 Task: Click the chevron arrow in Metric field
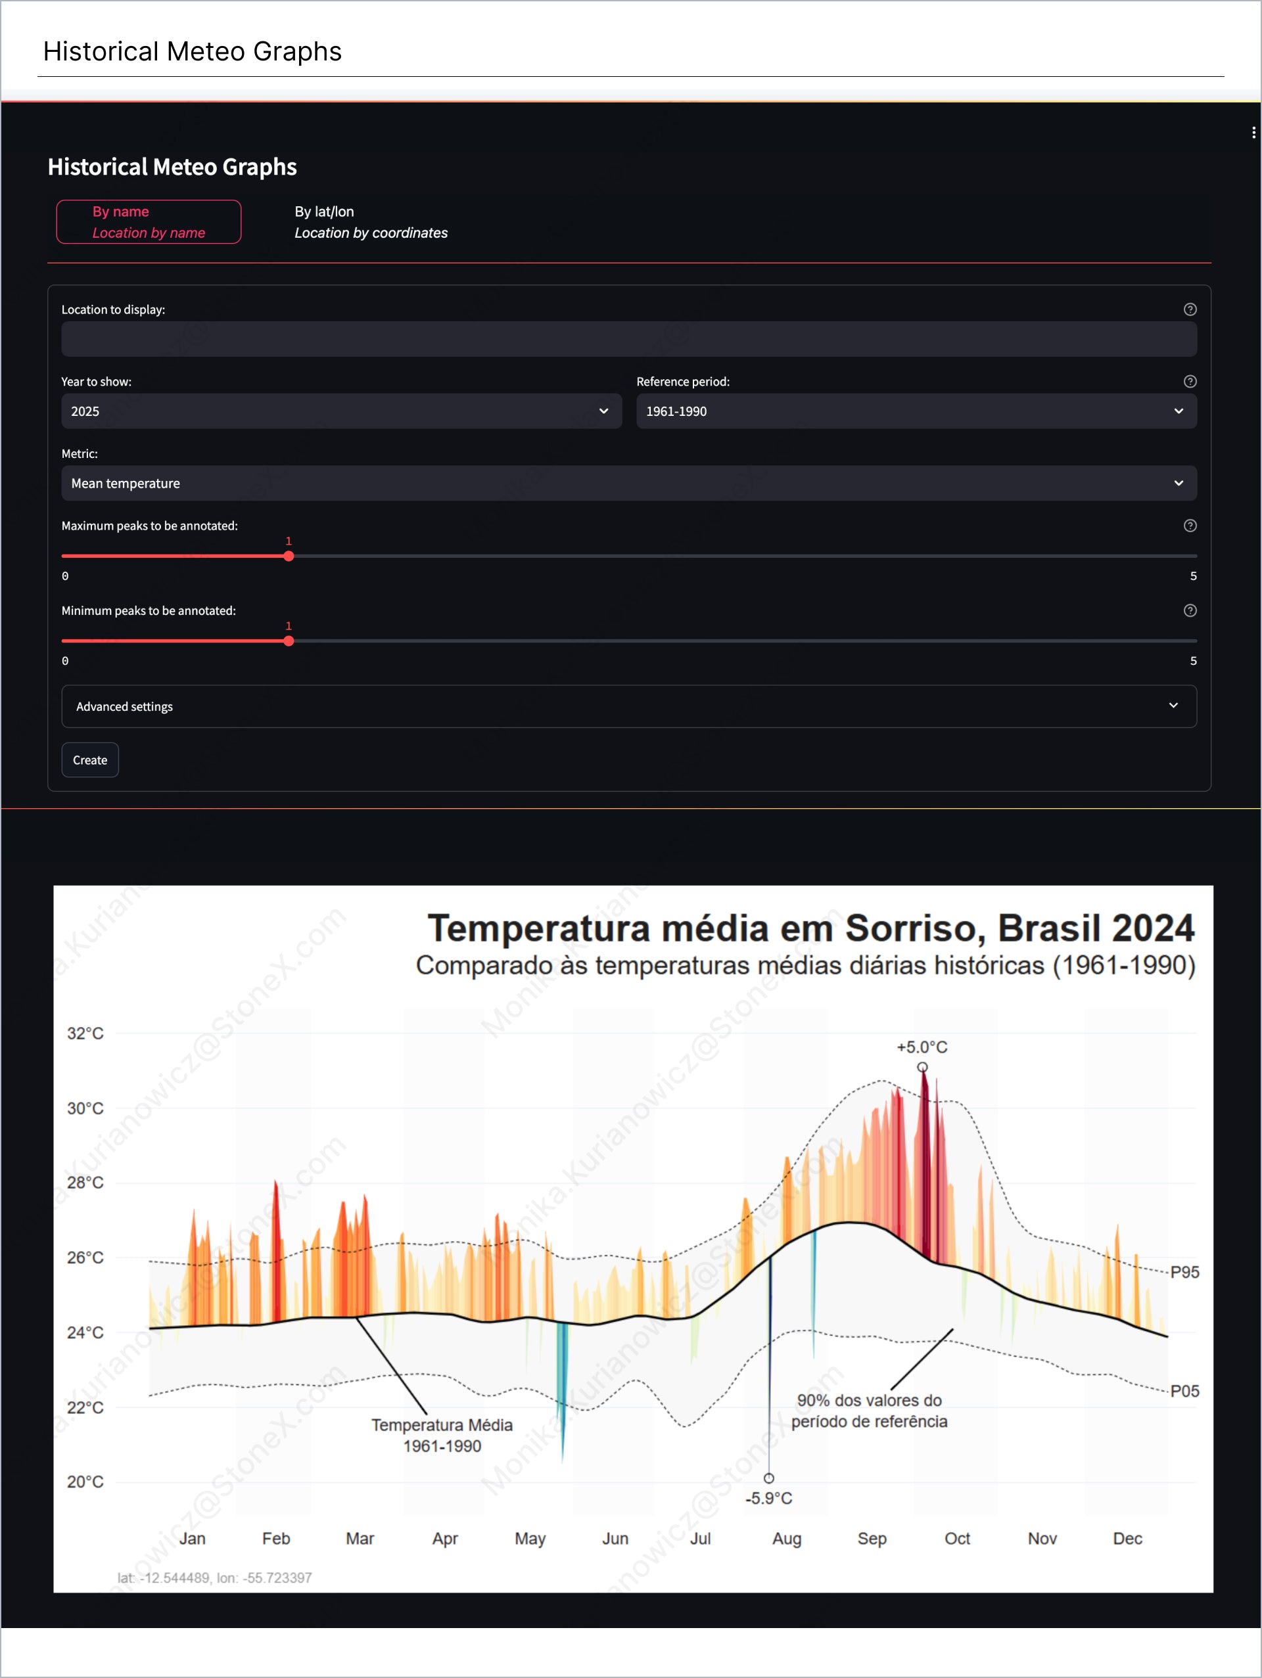[1178, 483]
